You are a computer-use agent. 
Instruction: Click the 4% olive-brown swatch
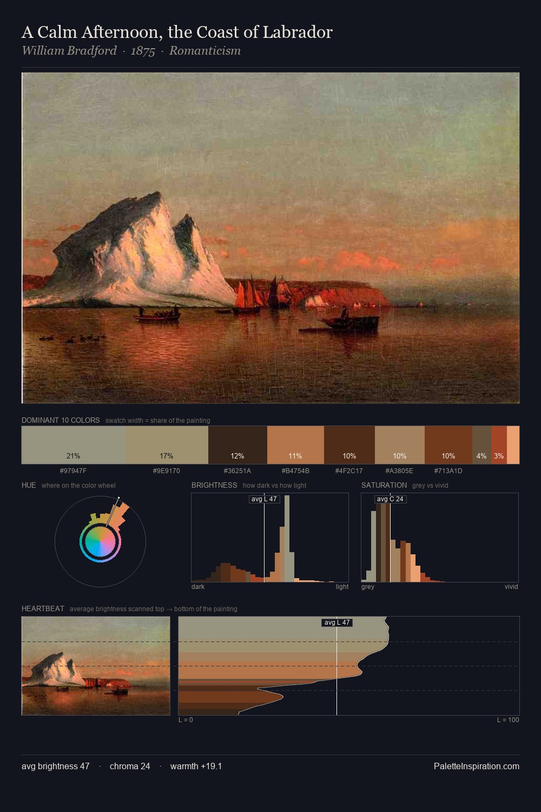(481, 445)
